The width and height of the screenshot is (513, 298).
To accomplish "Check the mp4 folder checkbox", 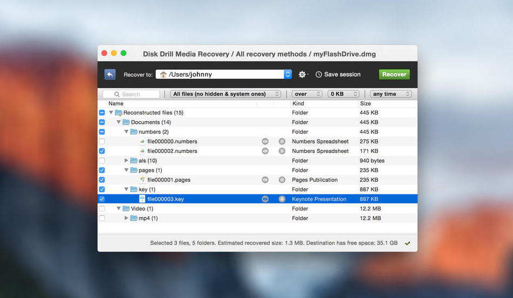I will click(x=102, y=218).
